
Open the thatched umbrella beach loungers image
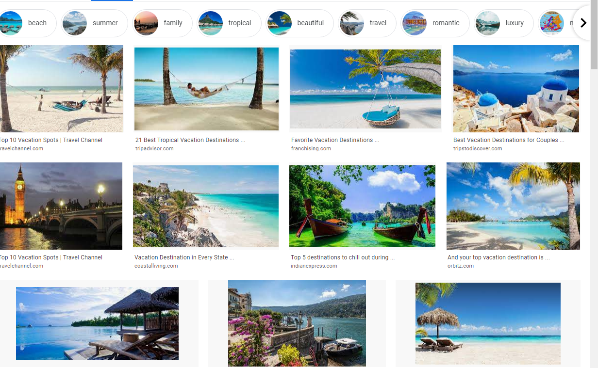point(488,323)
